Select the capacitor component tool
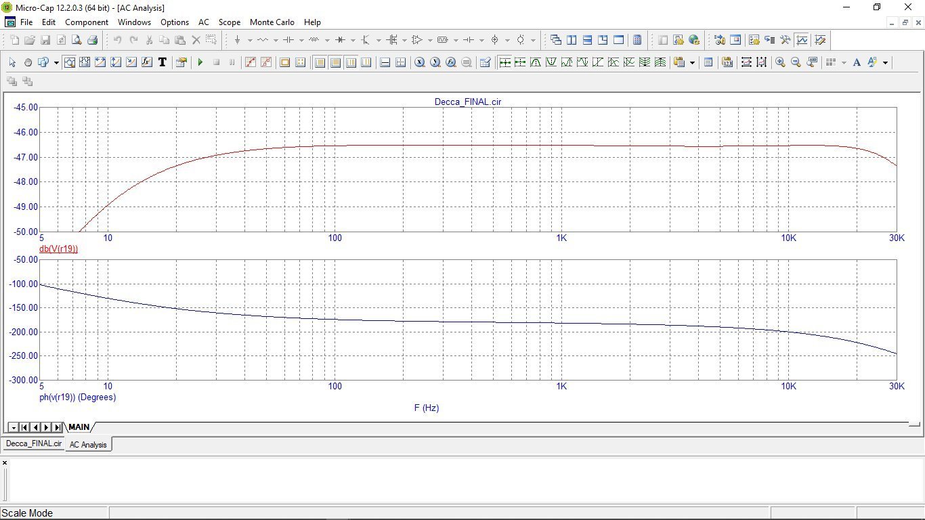The width and height of the screenshot is (925, 520). click(x=288, y=40)
